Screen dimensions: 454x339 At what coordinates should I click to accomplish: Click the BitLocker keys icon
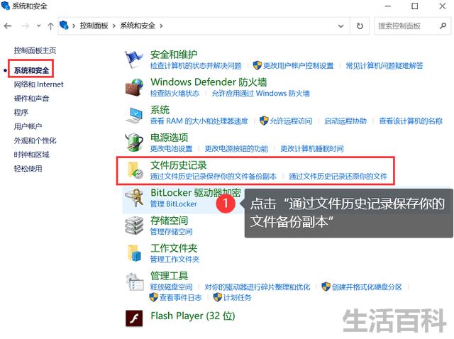(135, 198)
